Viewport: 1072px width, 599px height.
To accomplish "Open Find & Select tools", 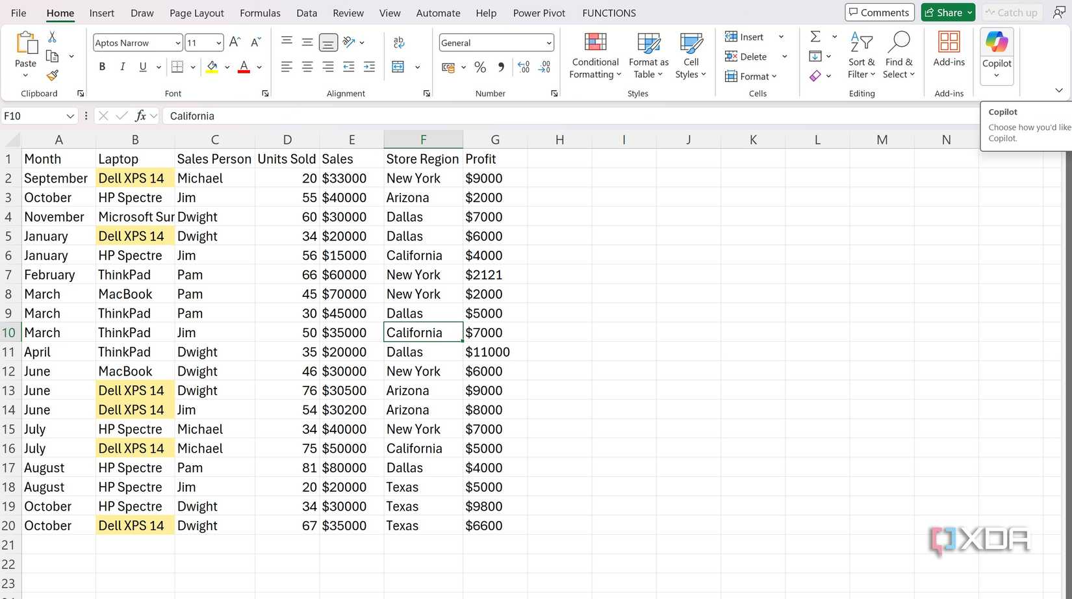I will [899, 55].
